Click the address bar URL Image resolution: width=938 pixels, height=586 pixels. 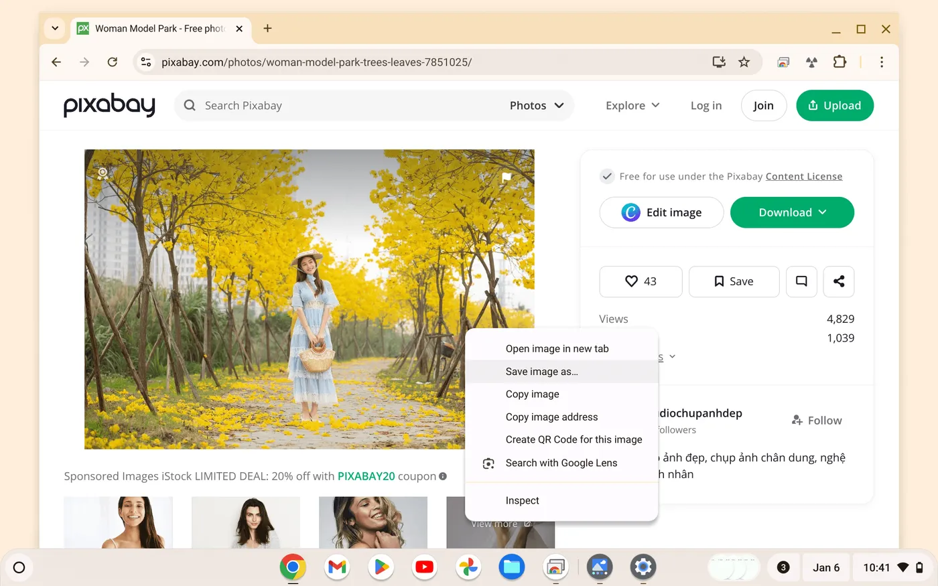pyautogui.click(x=316, y=62)
